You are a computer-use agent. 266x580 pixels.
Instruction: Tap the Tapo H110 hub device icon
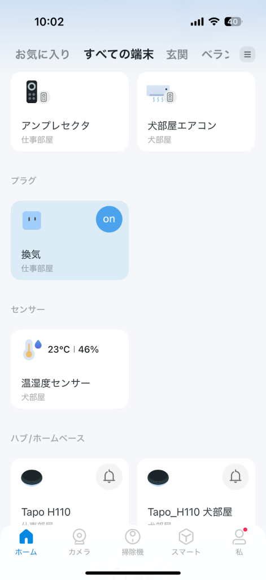coord(32,478)
